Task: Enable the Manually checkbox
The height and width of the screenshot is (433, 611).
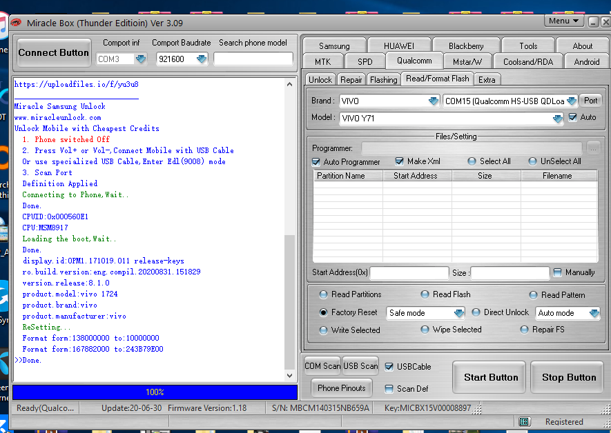Action: 558,272
